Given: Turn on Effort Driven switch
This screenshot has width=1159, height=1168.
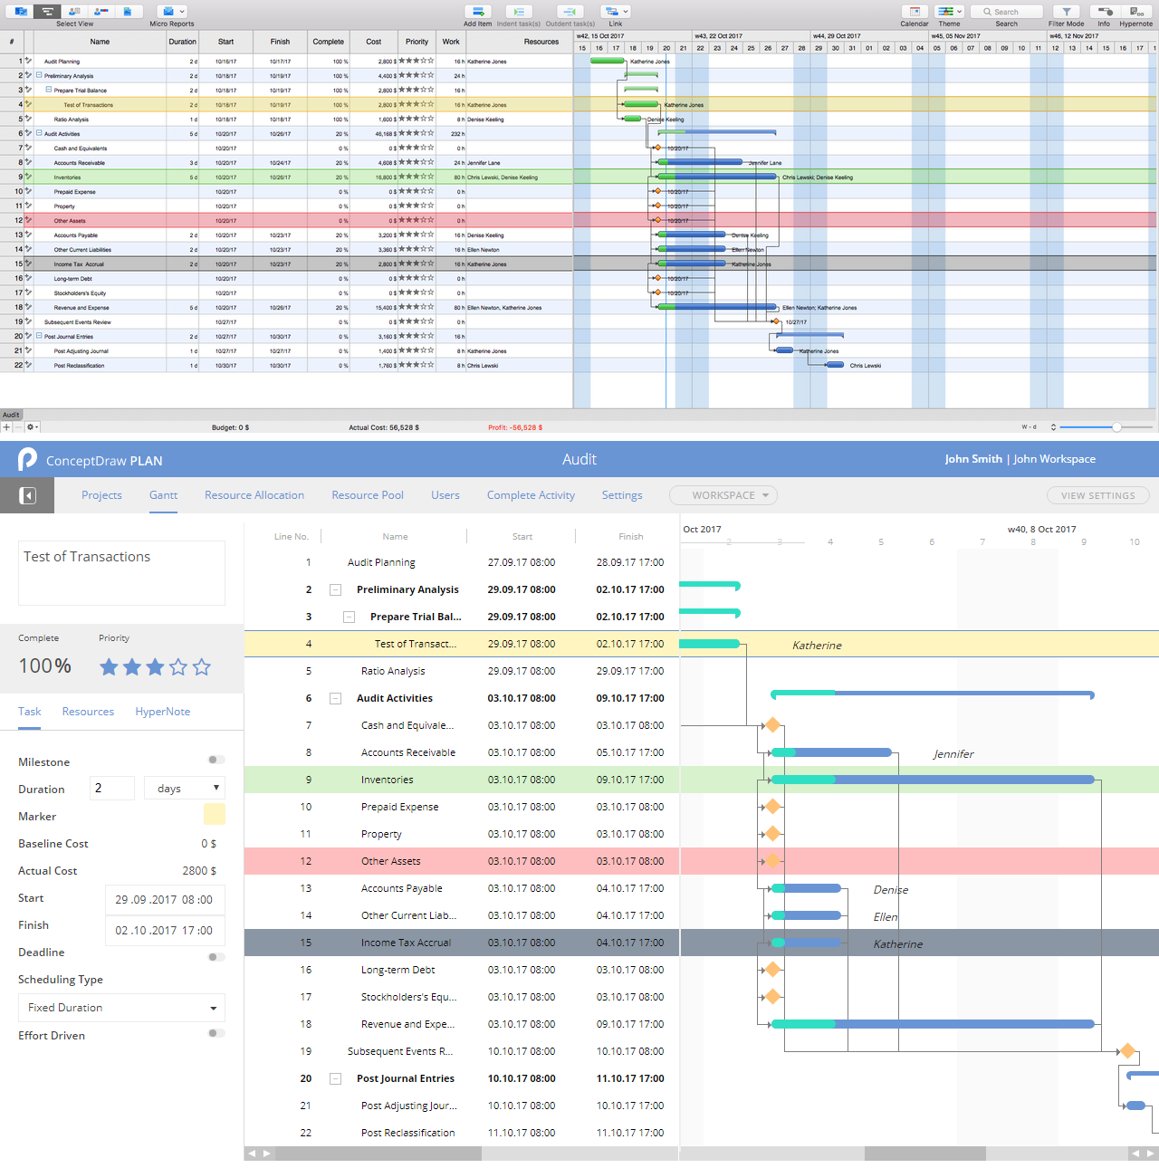Looking at the screenshot, I should [x=216, y=1033].
